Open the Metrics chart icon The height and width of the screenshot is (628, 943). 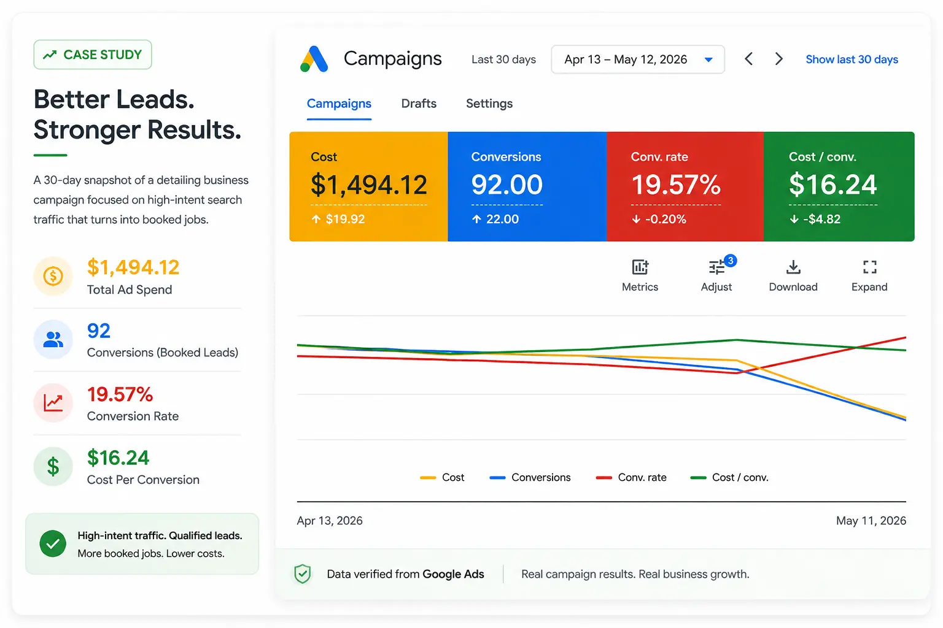[640, 267]
